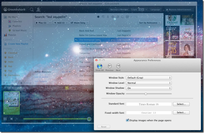The image size is (204, 133).
Task: Open Options gear at bottom of sidebar
Action: point(26,83)
